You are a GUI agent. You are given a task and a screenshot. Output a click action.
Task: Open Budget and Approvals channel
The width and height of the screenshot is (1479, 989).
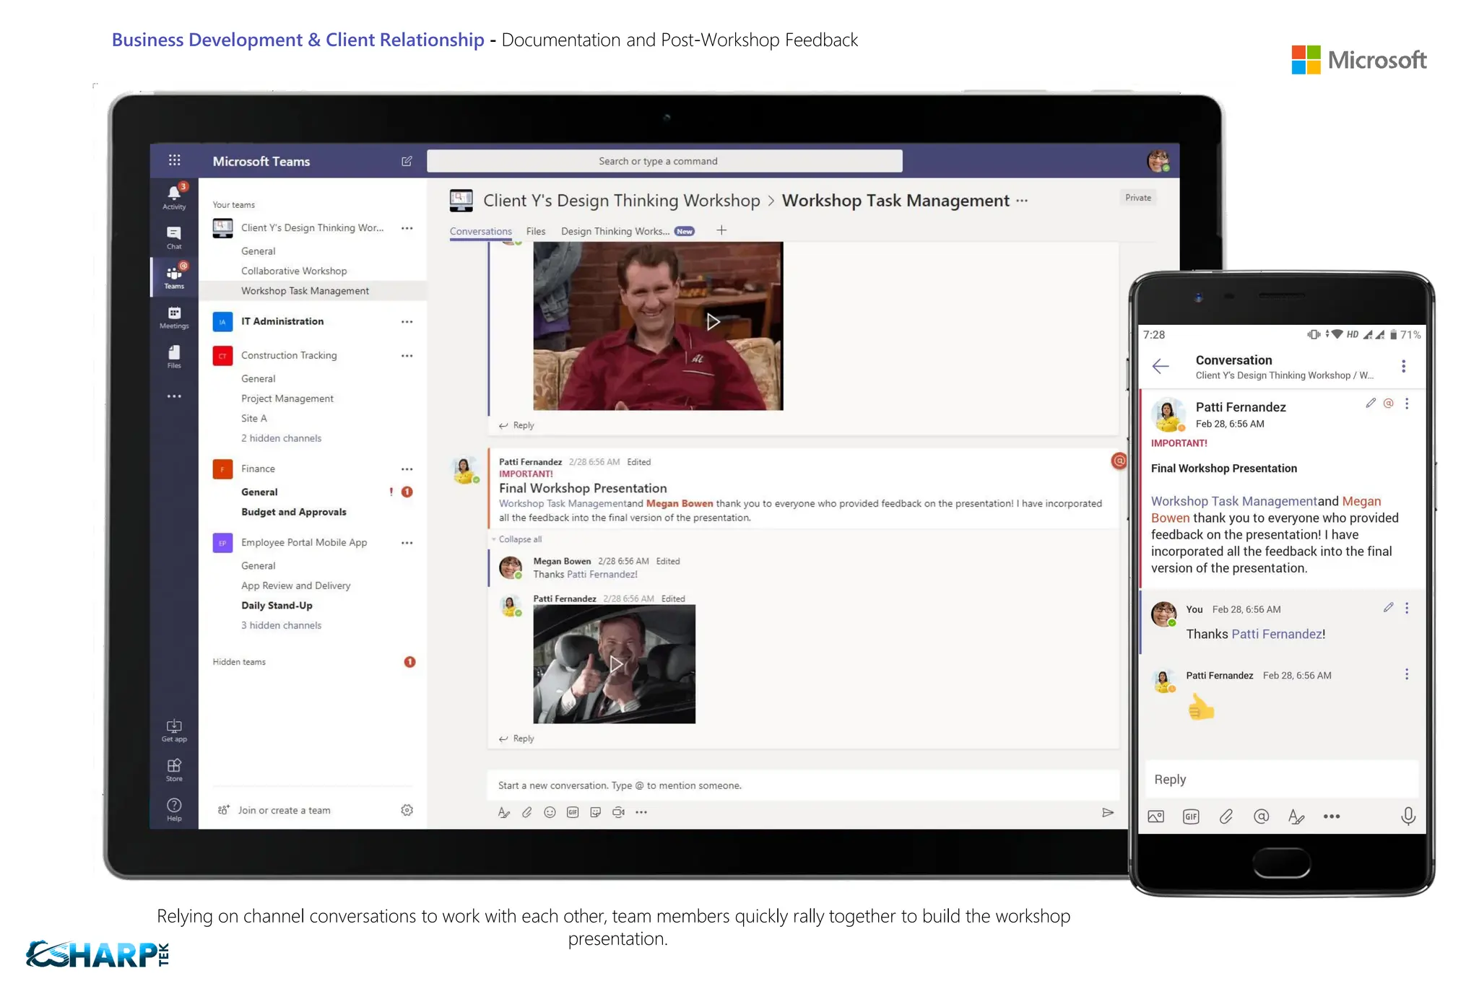[293, 512]
